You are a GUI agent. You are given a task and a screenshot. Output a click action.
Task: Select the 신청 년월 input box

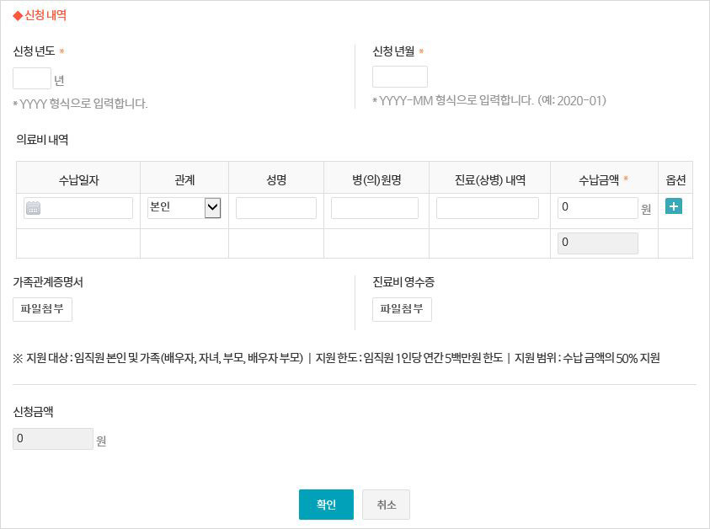coord(399,77)
